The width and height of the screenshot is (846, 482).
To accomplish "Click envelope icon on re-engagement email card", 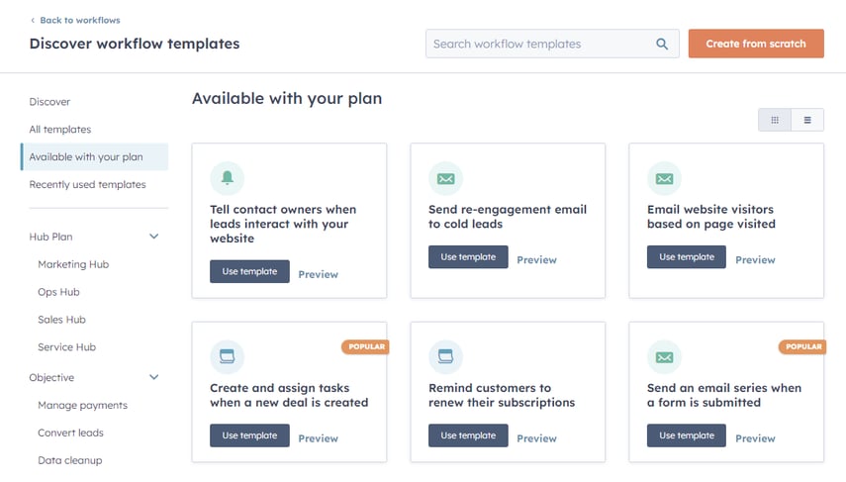I will point(445,178).
